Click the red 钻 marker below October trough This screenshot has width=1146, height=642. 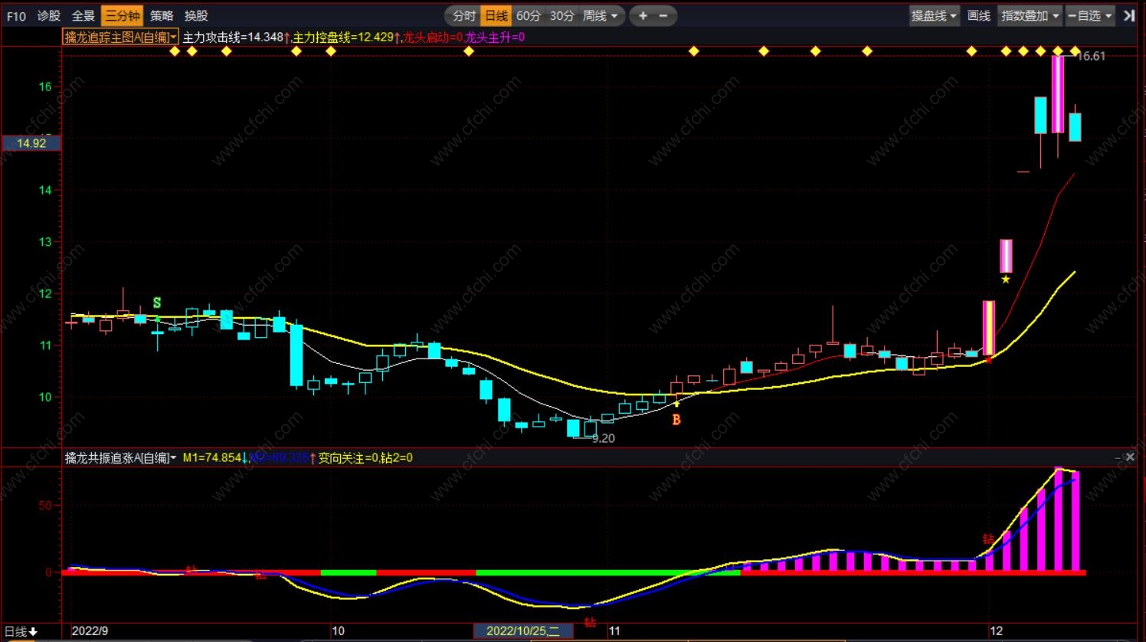coord(590,622)
